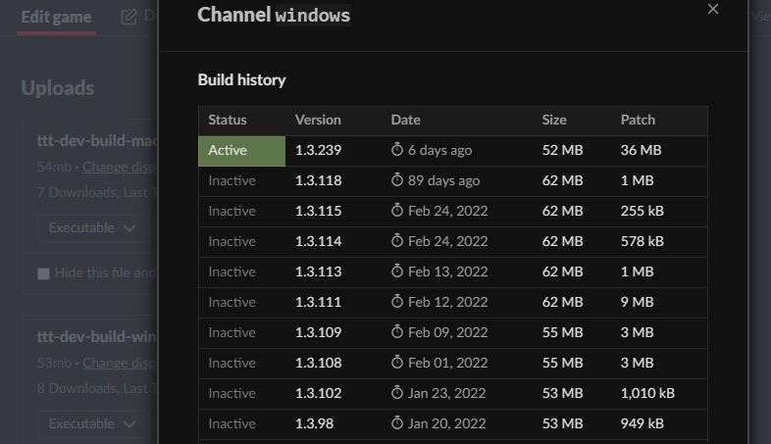The width and height of the screenshot is (771, 444).
Task: Click the edit icon next to Edit game tab
Action: [x=128, y=17]
